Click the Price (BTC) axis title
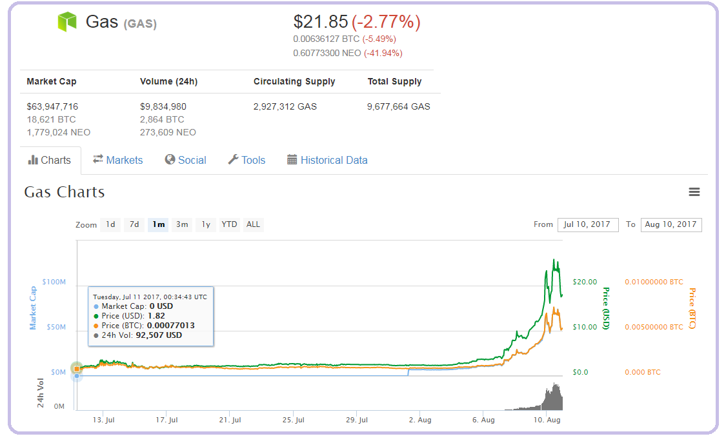Viewport: 726px width, 443px height. click(x=692, y=308)
